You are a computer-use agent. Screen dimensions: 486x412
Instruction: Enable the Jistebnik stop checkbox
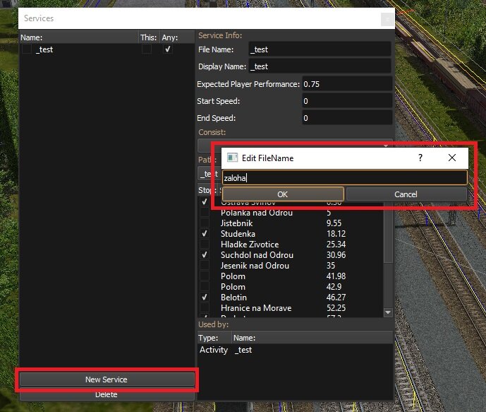[205, 223]
